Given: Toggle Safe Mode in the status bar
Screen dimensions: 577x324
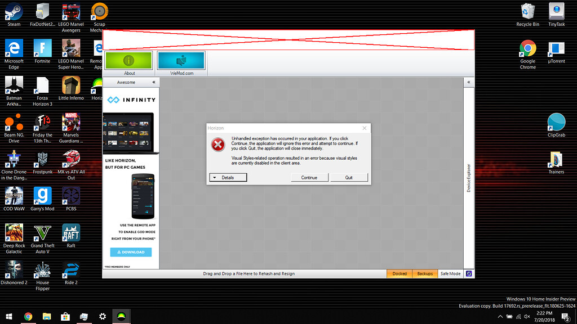Looking at the screenshot, I should 450,274.
